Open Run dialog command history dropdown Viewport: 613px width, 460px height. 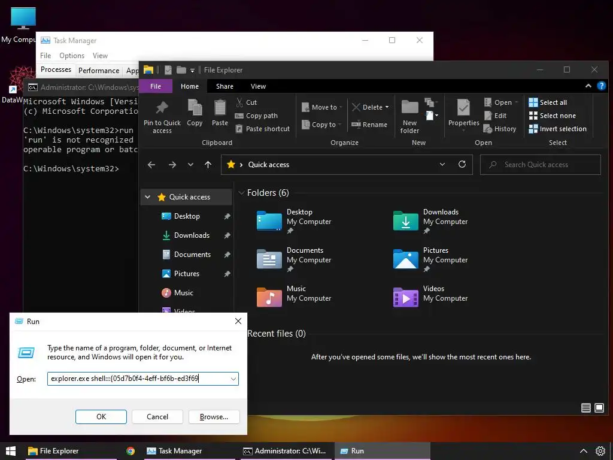[x=233, y=379]
